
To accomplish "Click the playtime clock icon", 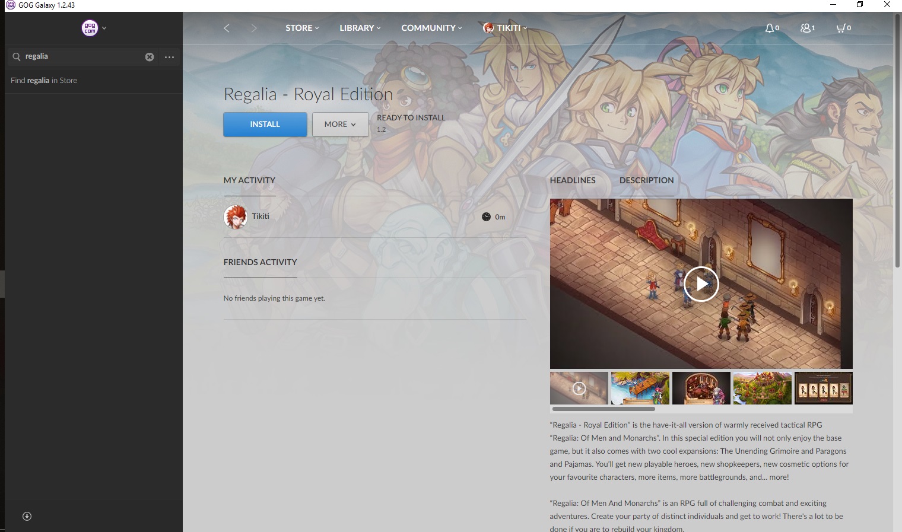I will [x=486, y=217].
